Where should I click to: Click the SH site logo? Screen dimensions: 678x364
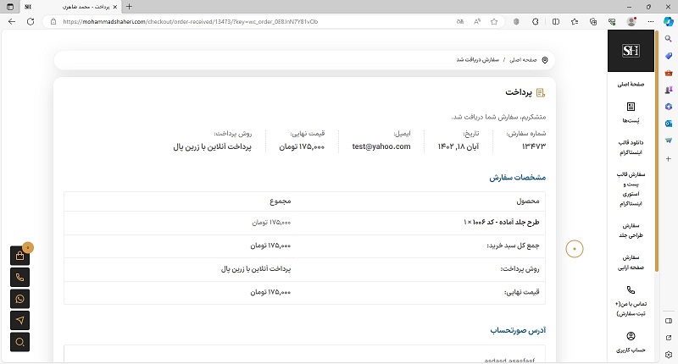[631, 52]
